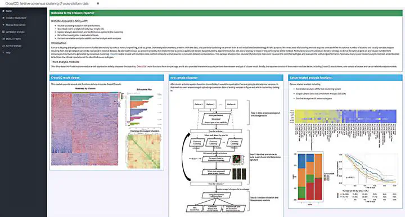Open the Survival analysis menu label
The image size is (405, 217).
(13, 46)
